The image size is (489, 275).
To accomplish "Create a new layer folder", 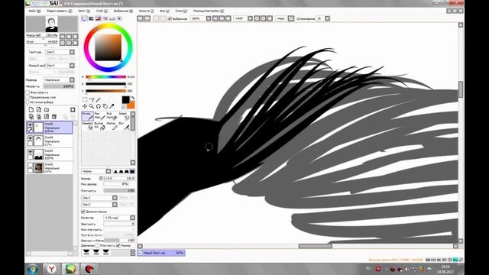I will click(47, 110).
